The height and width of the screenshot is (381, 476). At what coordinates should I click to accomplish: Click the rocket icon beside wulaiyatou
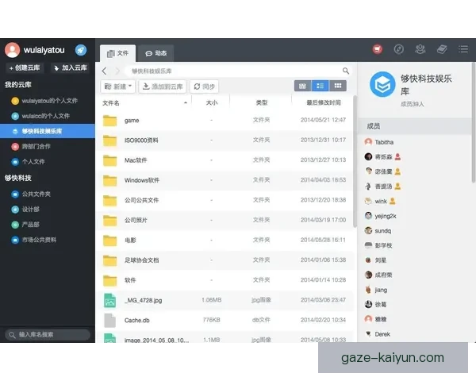coord(81,50)
